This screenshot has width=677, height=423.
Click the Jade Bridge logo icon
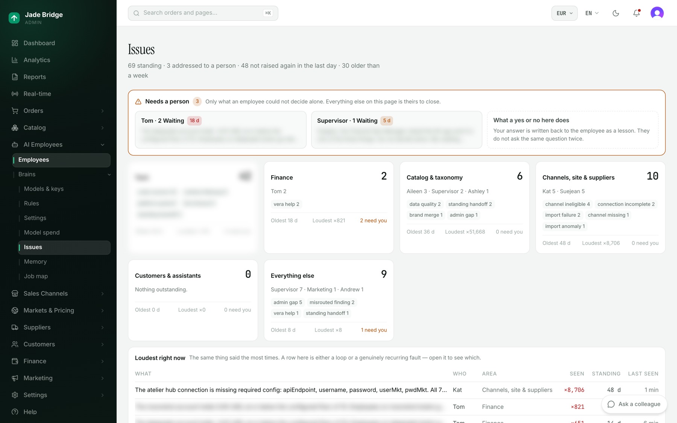tap(14, 18)
